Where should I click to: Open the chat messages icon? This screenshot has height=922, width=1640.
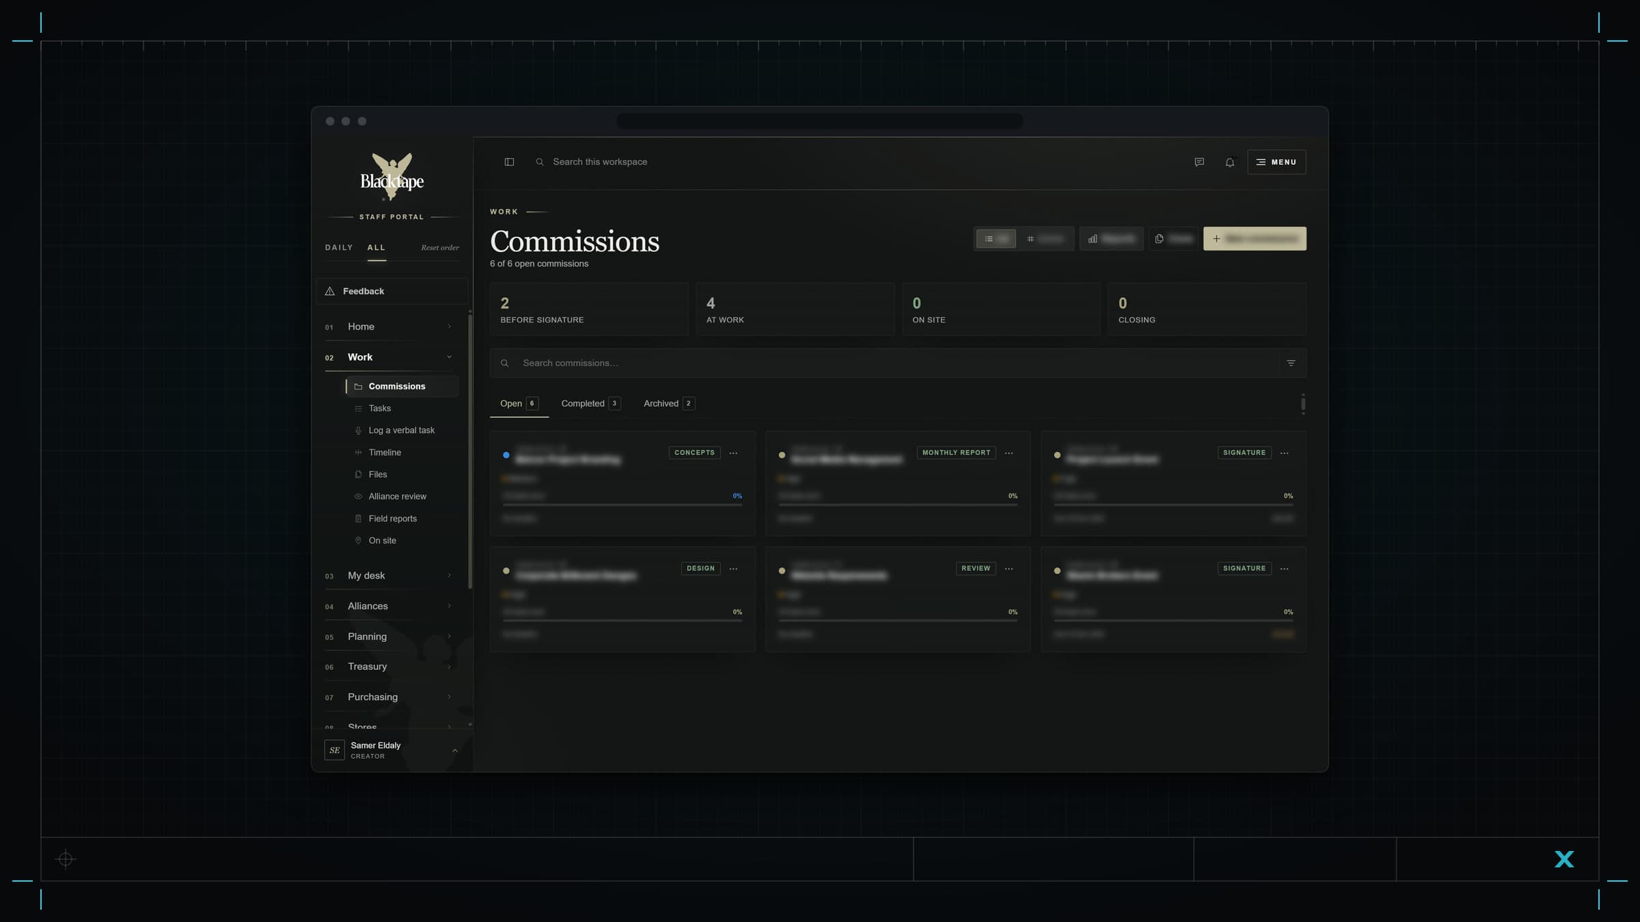[x=1199, y=162]
